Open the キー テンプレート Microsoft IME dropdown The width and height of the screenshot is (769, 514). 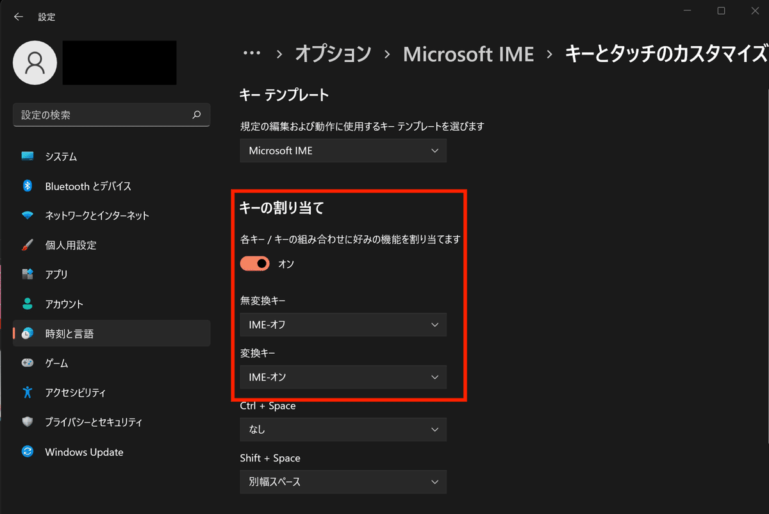(x=343, y=151)
